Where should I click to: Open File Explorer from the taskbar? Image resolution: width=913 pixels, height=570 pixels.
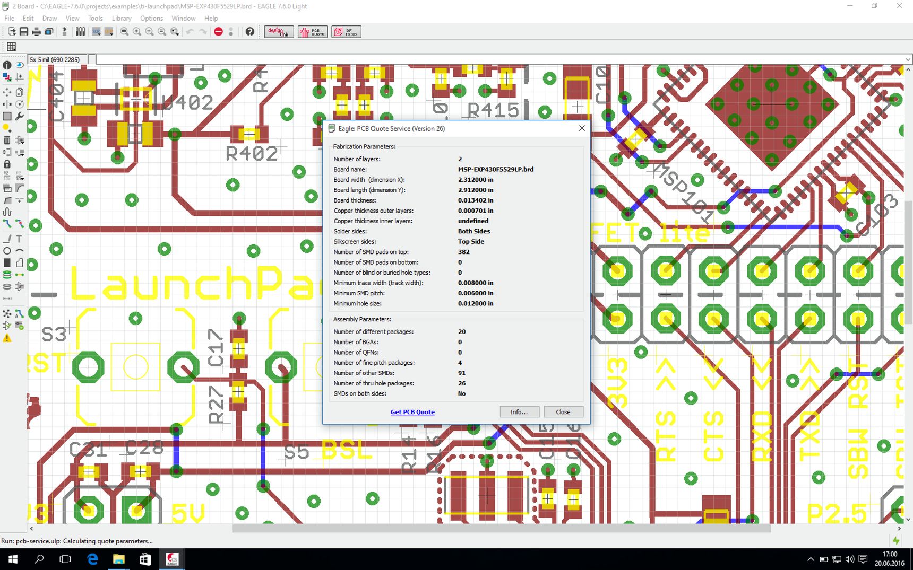[118, 559]
